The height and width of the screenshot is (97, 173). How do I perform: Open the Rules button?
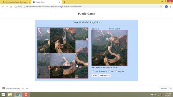(x=95, y=75)
